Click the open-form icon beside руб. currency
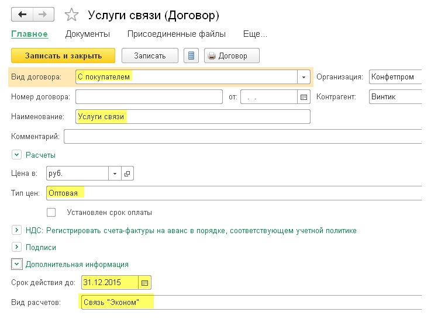 pos(127,174)
